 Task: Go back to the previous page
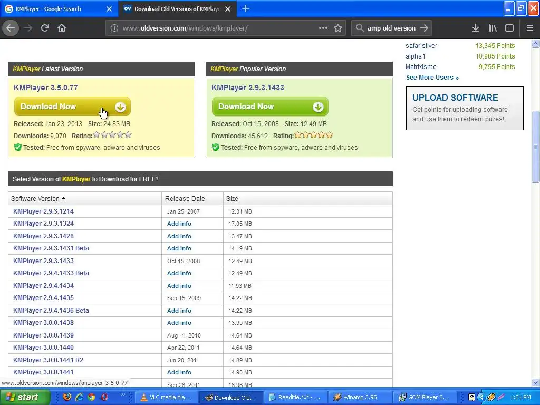click(x=11, y=28)
